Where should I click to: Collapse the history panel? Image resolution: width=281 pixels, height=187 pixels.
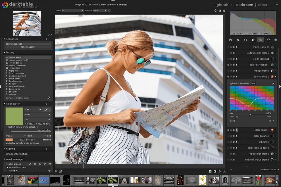(5, 52)
